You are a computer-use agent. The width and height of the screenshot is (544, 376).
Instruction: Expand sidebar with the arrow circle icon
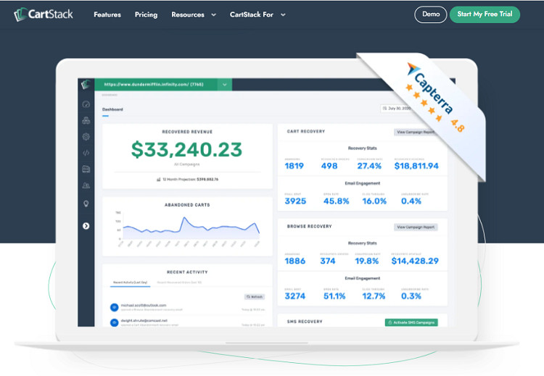click(x=86, y=226)
